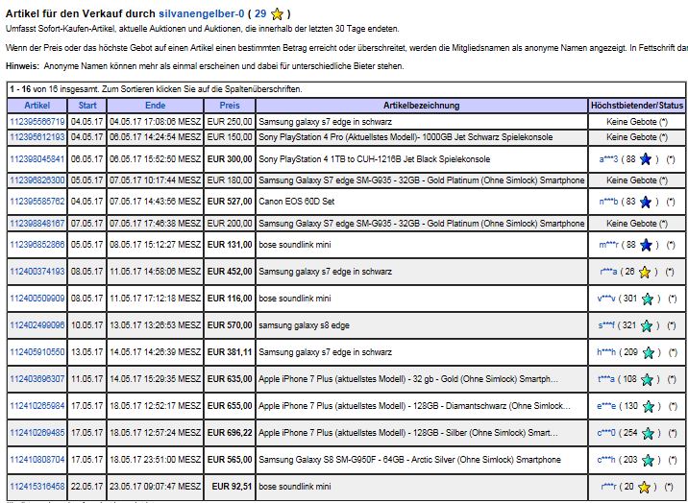Click the turquoise star next to bidder t***a
Image resolution: width=688 pixels, height=503 pixels.
coord(647,379)
